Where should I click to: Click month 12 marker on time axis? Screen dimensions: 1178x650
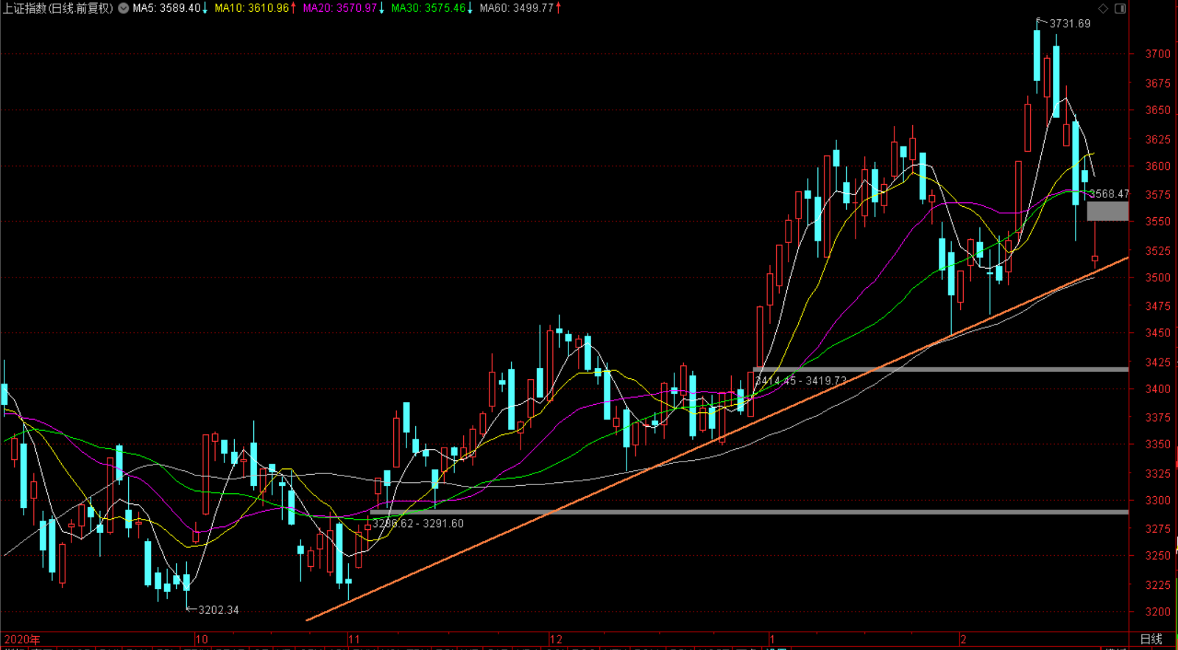[x=556, y=639]
